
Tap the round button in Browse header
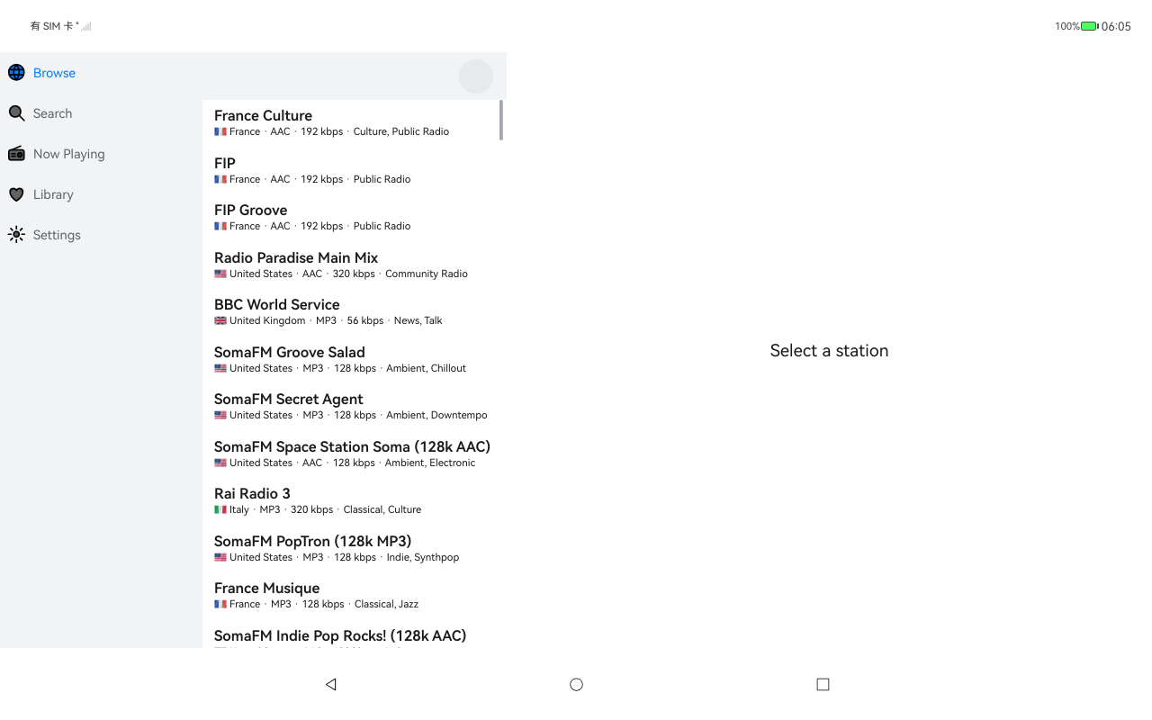[476, 76]
